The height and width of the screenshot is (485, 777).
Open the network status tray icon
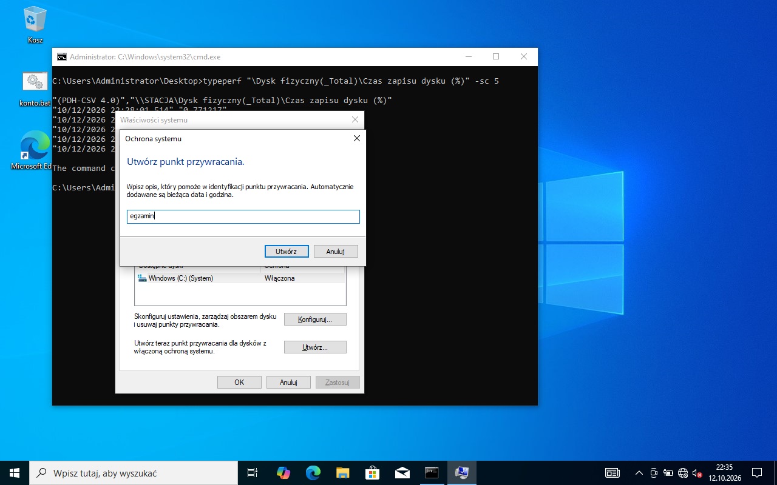tap(683, 473)
